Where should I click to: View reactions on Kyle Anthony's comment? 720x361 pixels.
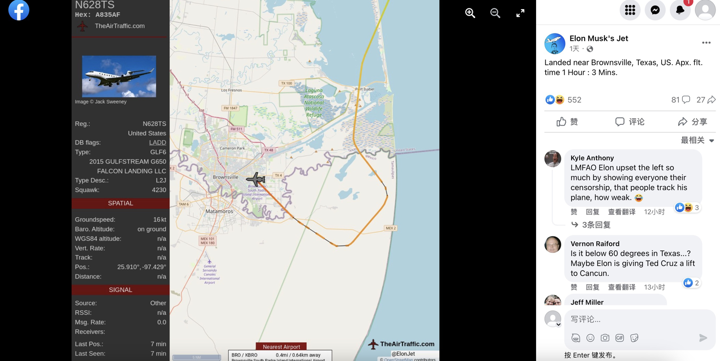687,208
